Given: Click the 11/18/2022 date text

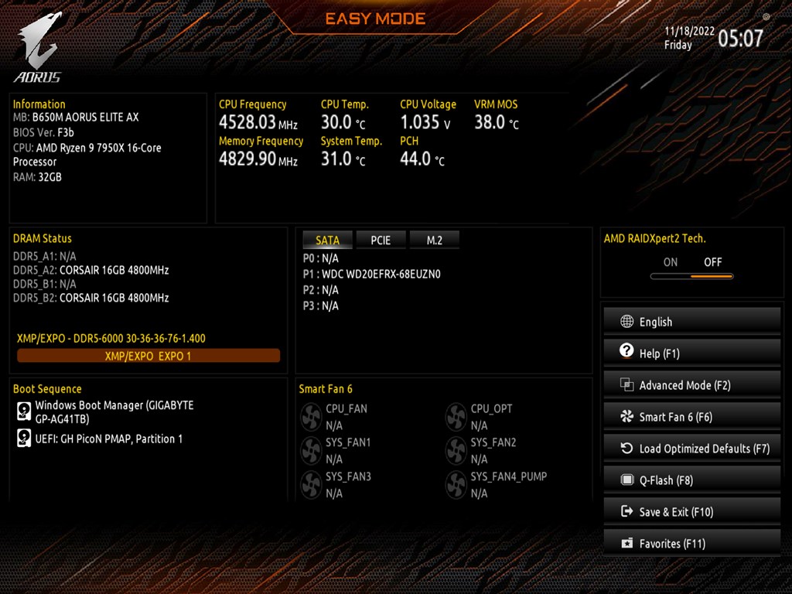Looking at the screenshot, I should click(689, 31).
